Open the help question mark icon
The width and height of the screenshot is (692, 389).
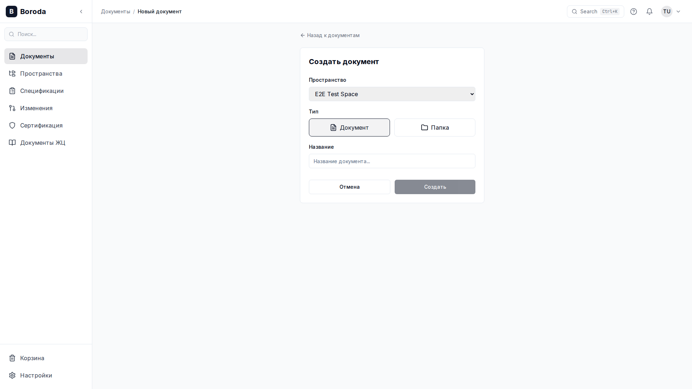click(634, 12)
